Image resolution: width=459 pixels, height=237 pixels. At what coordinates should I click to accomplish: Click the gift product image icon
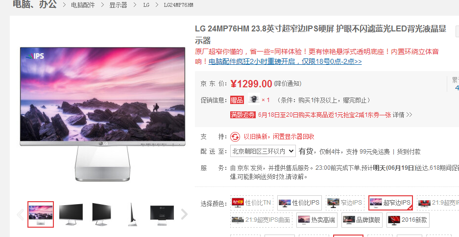pyautogui.click(x=254, y=99)
